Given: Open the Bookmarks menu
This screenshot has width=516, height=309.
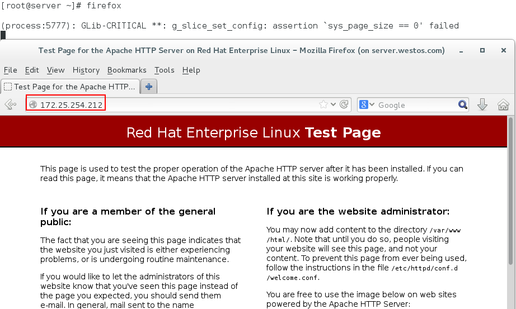Looking at the screenshot, I should pyautogui.click(x=126, y=70).
